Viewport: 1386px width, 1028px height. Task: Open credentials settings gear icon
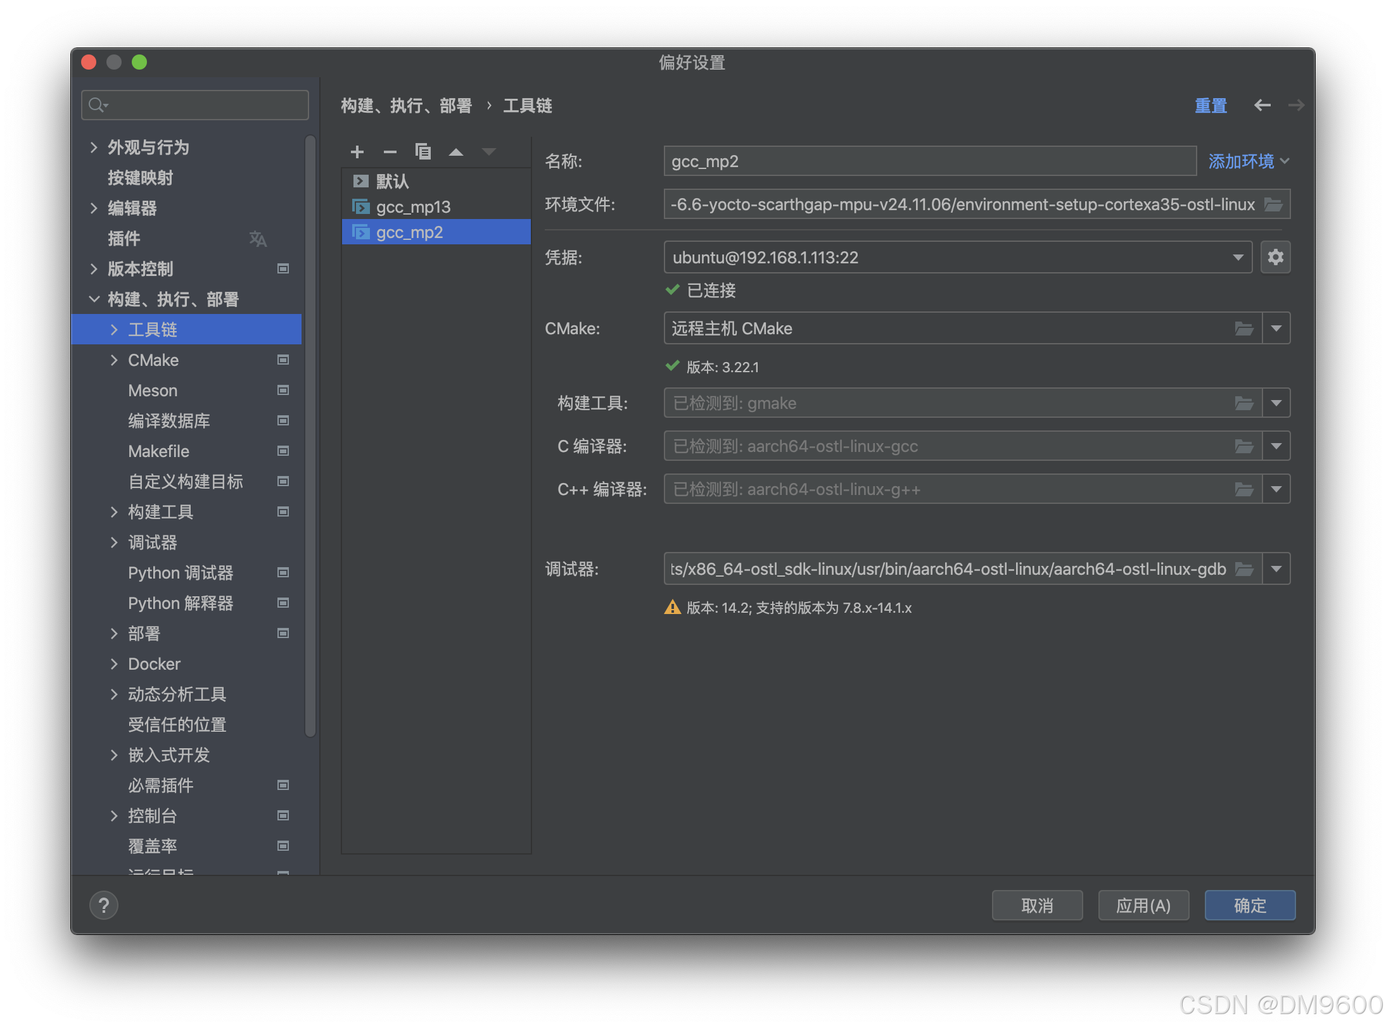(1275, 257)
